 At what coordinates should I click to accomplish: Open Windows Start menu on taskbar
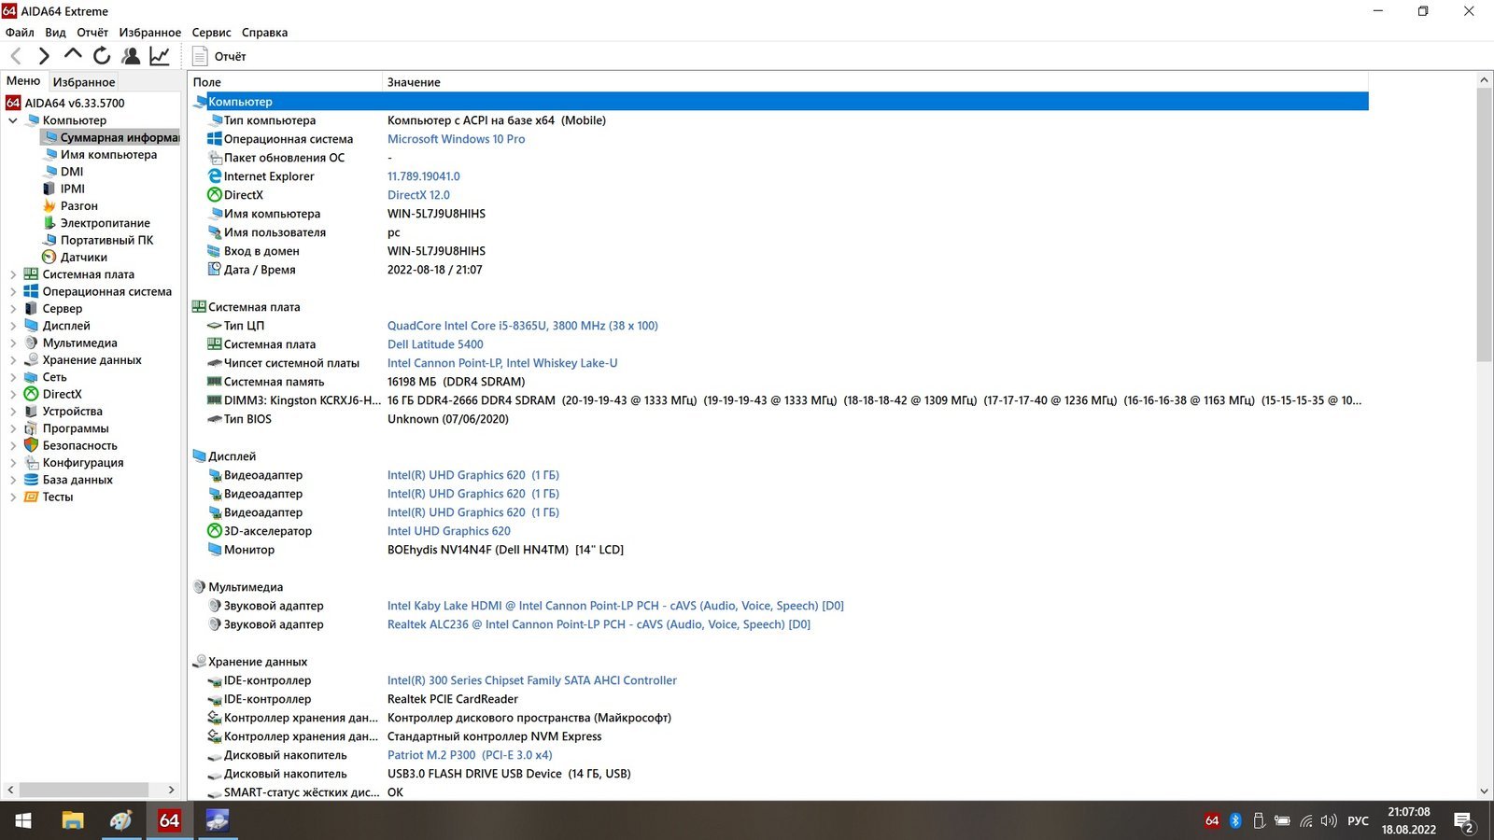pyautogui.click(x=23, y=820)
